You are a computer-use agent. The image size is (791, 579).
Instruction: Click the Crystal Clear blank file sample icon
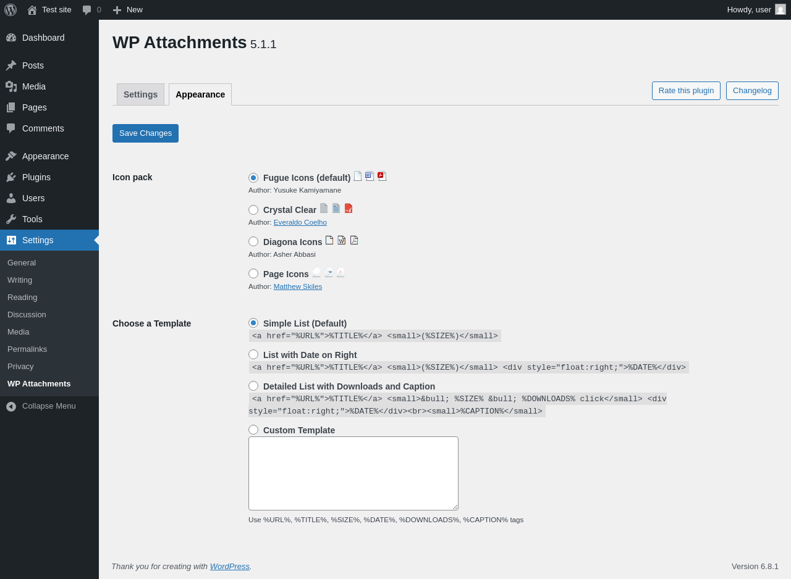point(324,208)
